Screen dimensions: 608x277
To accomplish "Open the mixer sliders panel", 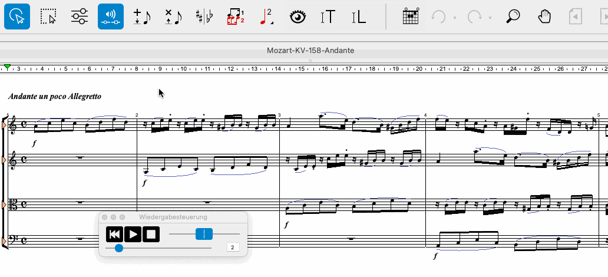I will coord(80,17).
